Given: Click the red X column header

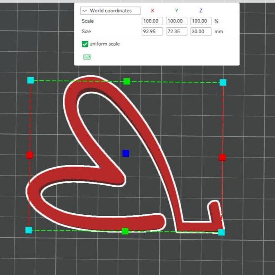Looking at the screenshot, I should tap(152, 11).
